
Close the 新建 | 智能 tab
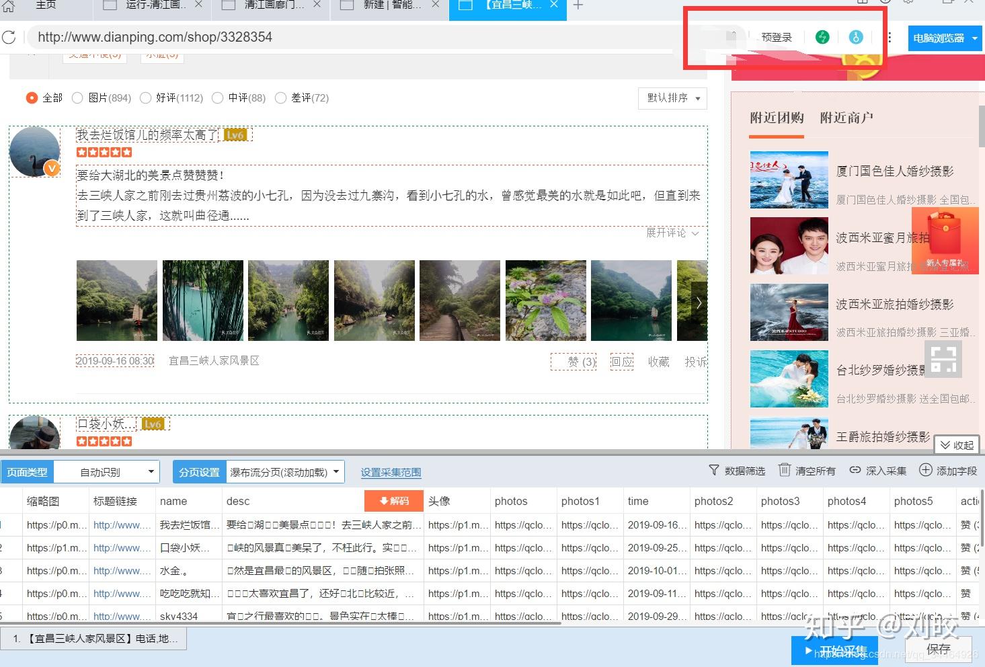coord(436,5)
